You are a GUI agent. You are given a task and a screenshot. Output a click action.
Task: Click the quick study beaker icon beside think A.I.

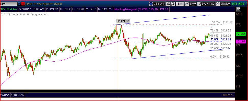[x=168, y=4]
